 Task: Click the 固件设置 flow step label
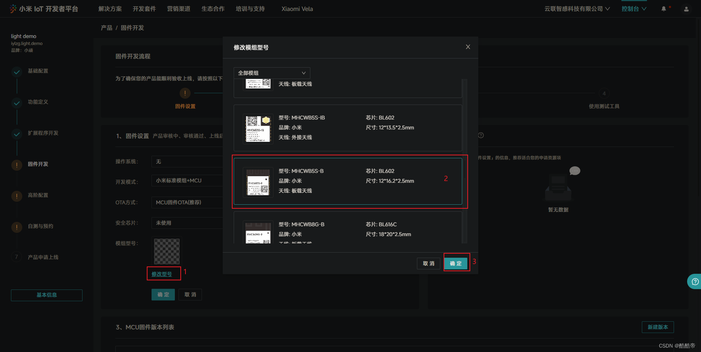[x=185, y=106]
